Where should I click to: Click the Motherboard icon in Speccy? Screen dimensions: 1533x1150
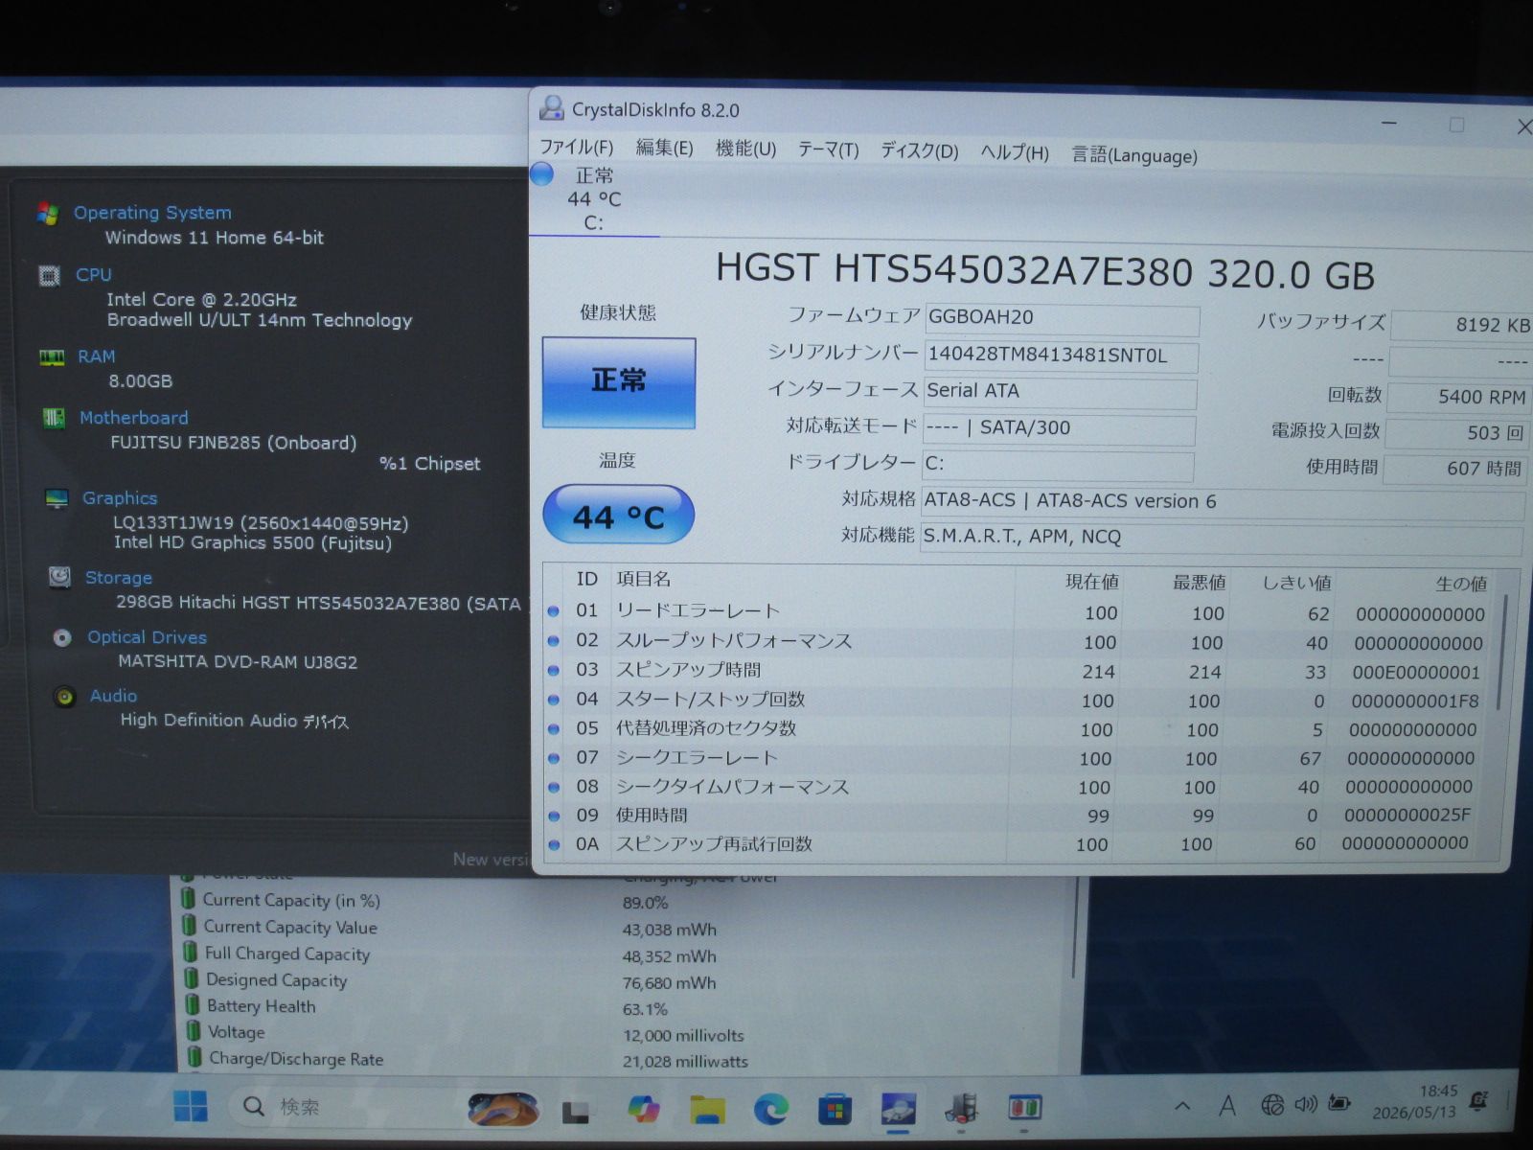[x=54, y=419]
